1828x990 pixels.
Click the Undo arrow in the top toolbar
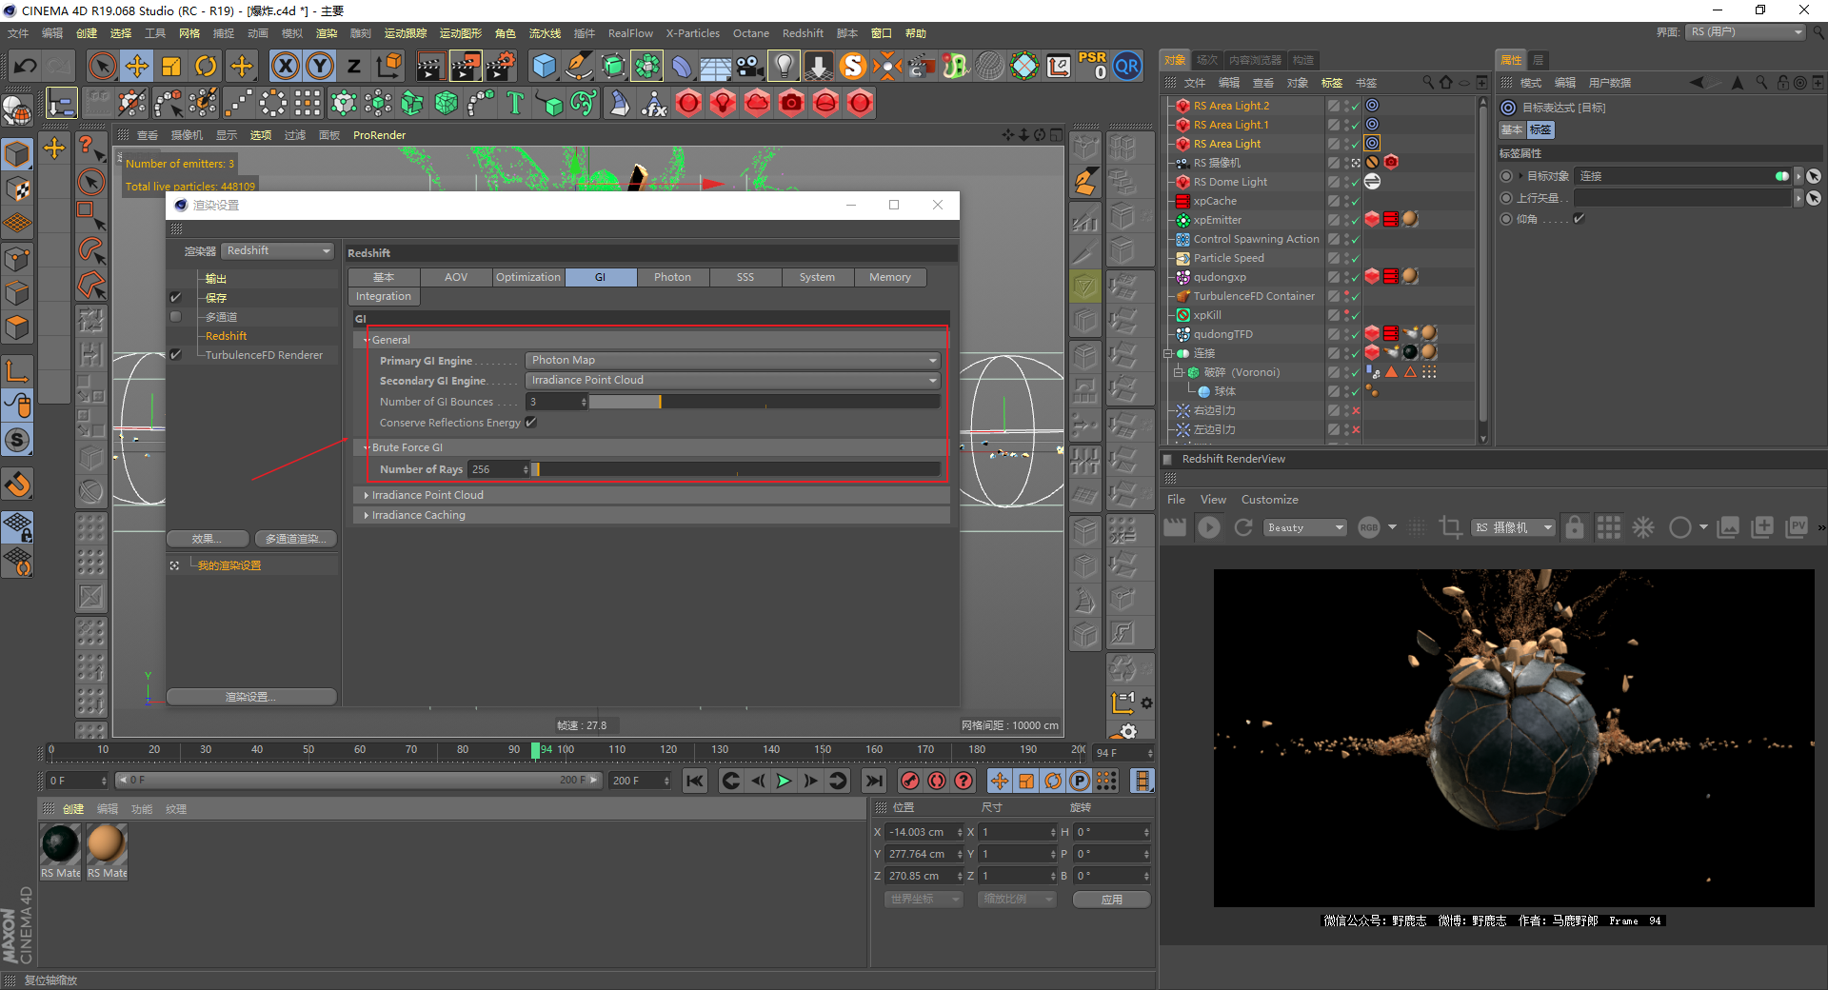click(26, 66)
